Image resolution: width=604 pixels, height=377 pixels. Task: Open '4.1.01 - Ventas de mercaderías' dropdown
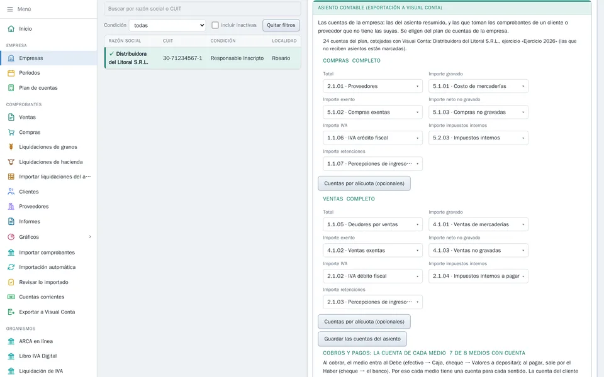[478, 224]
